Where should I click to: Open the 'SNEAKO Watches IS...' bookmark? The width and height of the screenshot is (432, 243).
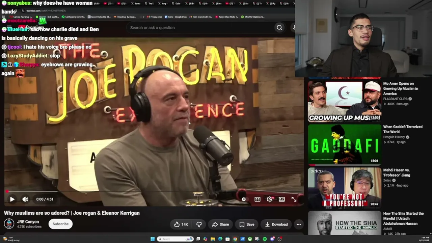pyautogui.click(x=253, y=17)
